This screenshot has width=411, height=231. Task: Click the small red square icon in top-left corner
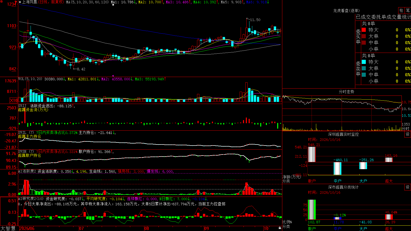tap(1, 1)
